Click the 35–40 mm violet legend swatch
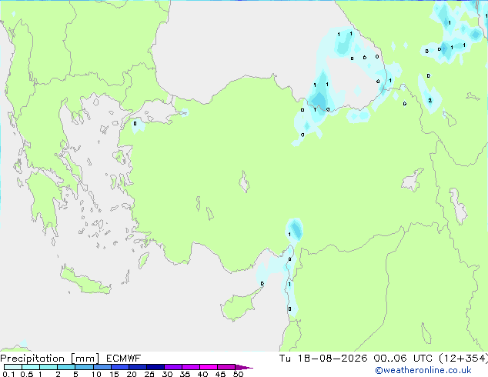Viewport: 488px width, 377px height. [191, 367]
